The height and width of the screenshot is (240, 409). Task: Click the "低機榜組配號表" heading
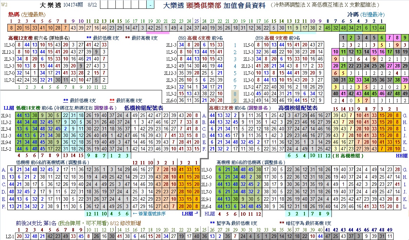pyautogui.click(x=144, y=108)
